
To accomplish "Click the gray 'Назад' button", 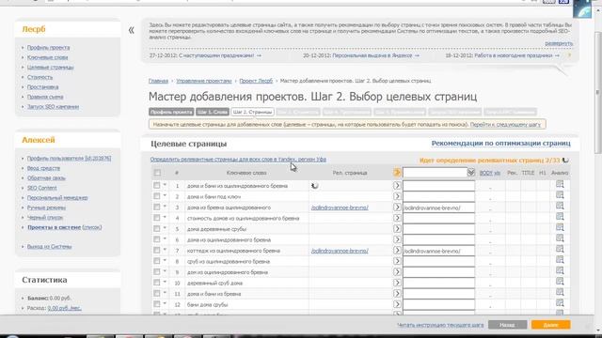I will click(507, 325).
